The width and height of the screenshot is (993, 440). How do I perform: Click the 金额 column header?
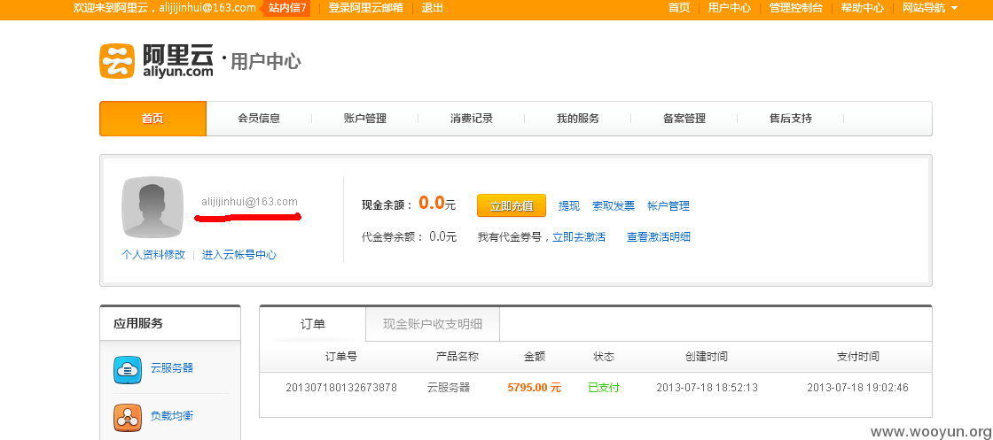pos(535,357)
